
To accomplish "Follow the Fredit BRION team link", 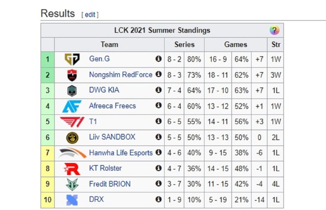I will 110,184.
